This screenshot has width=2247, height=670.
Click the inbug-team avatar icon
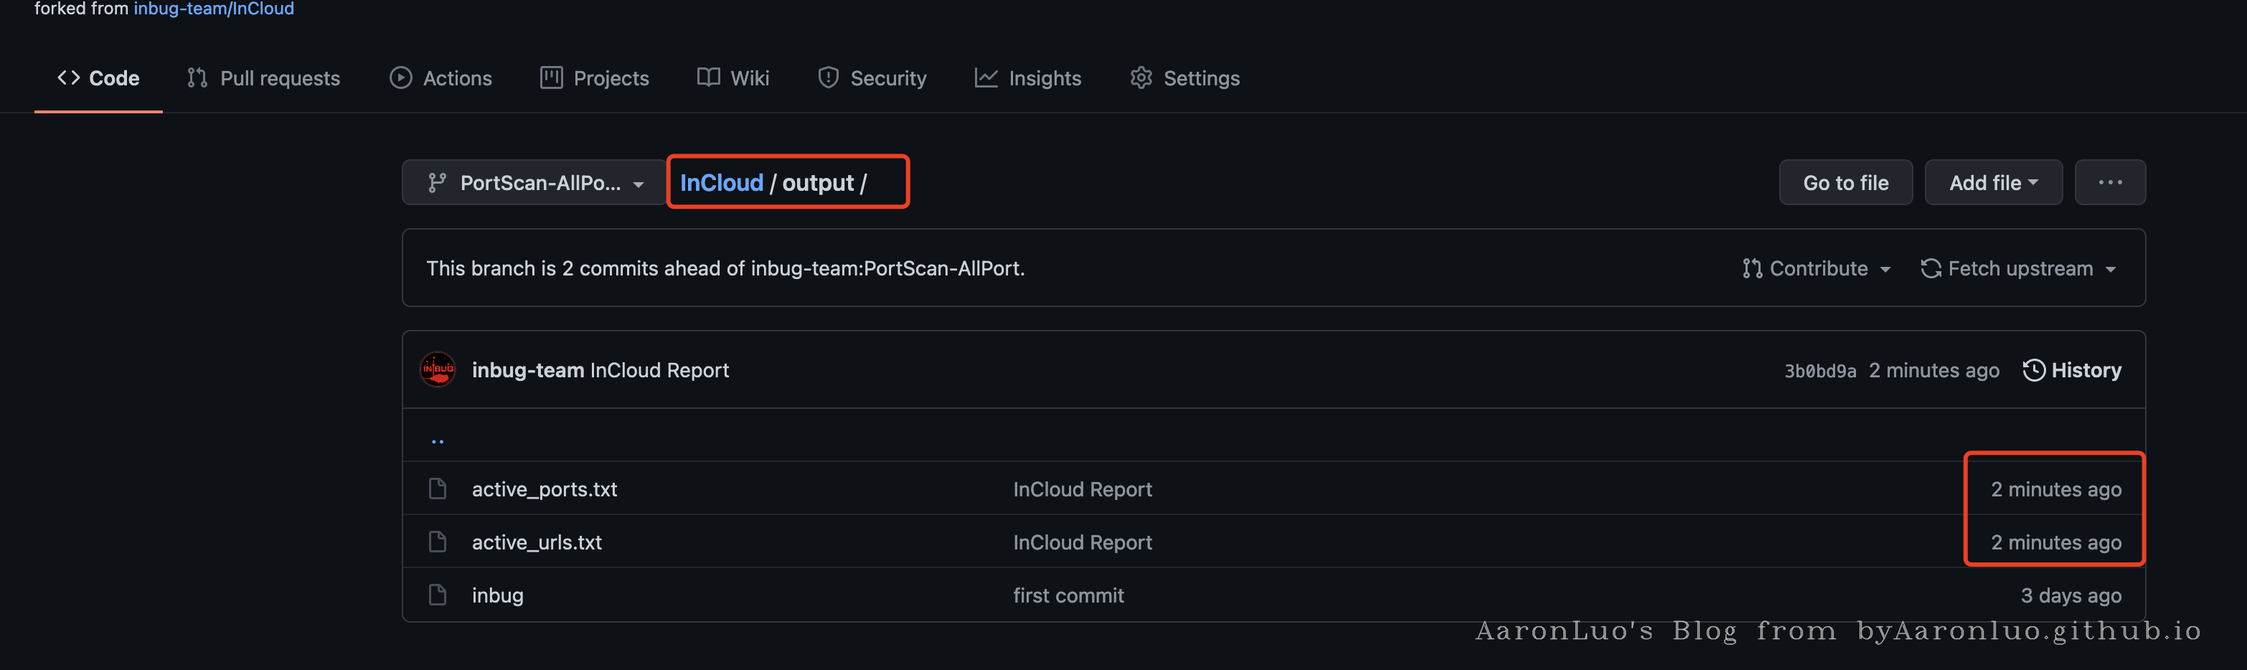[x=437, y=370]
